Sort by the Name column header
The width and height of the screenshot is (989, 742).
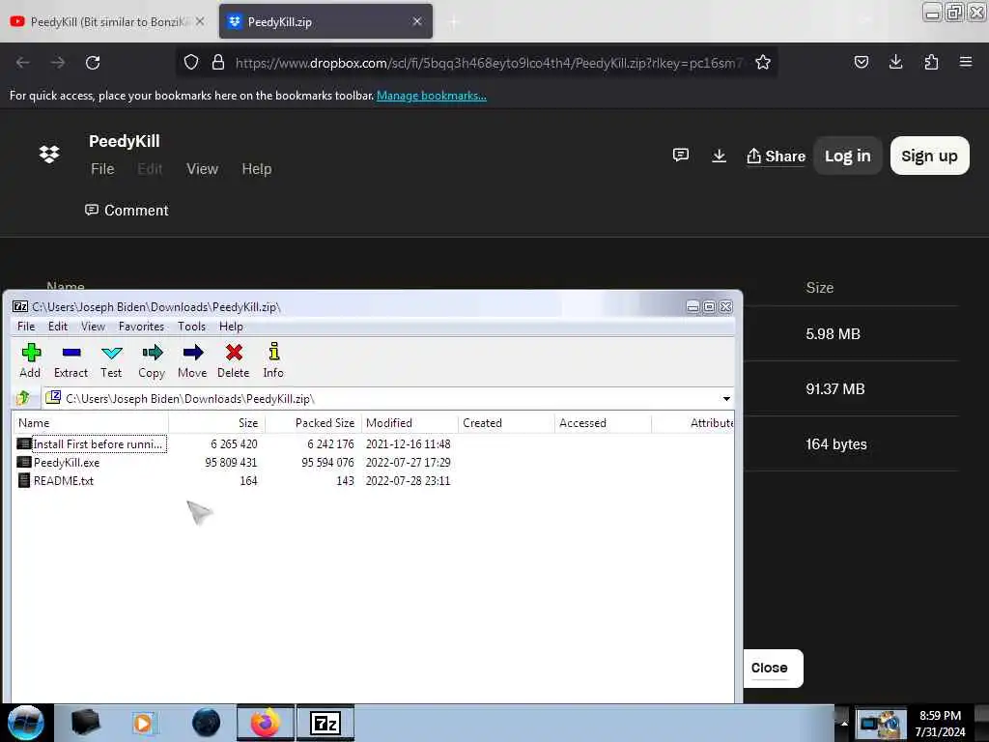click(90, 423)
